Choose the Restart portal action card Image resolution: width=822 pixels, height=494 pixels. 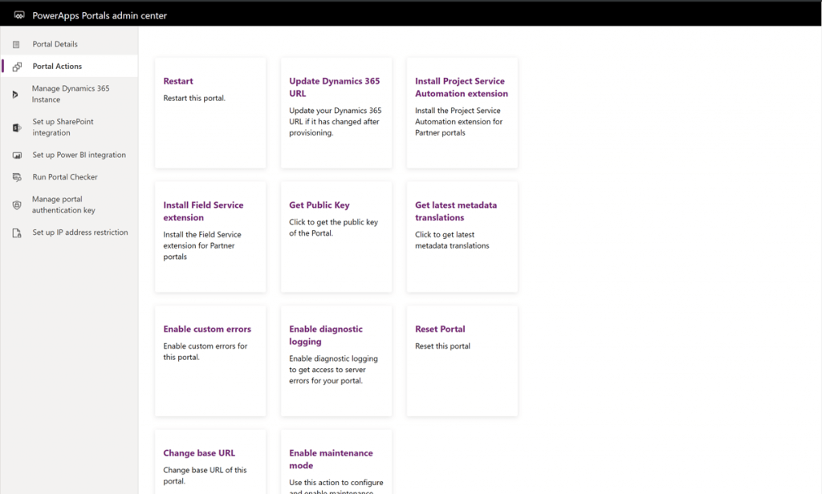pyautogui.click(x=210, y=112)
